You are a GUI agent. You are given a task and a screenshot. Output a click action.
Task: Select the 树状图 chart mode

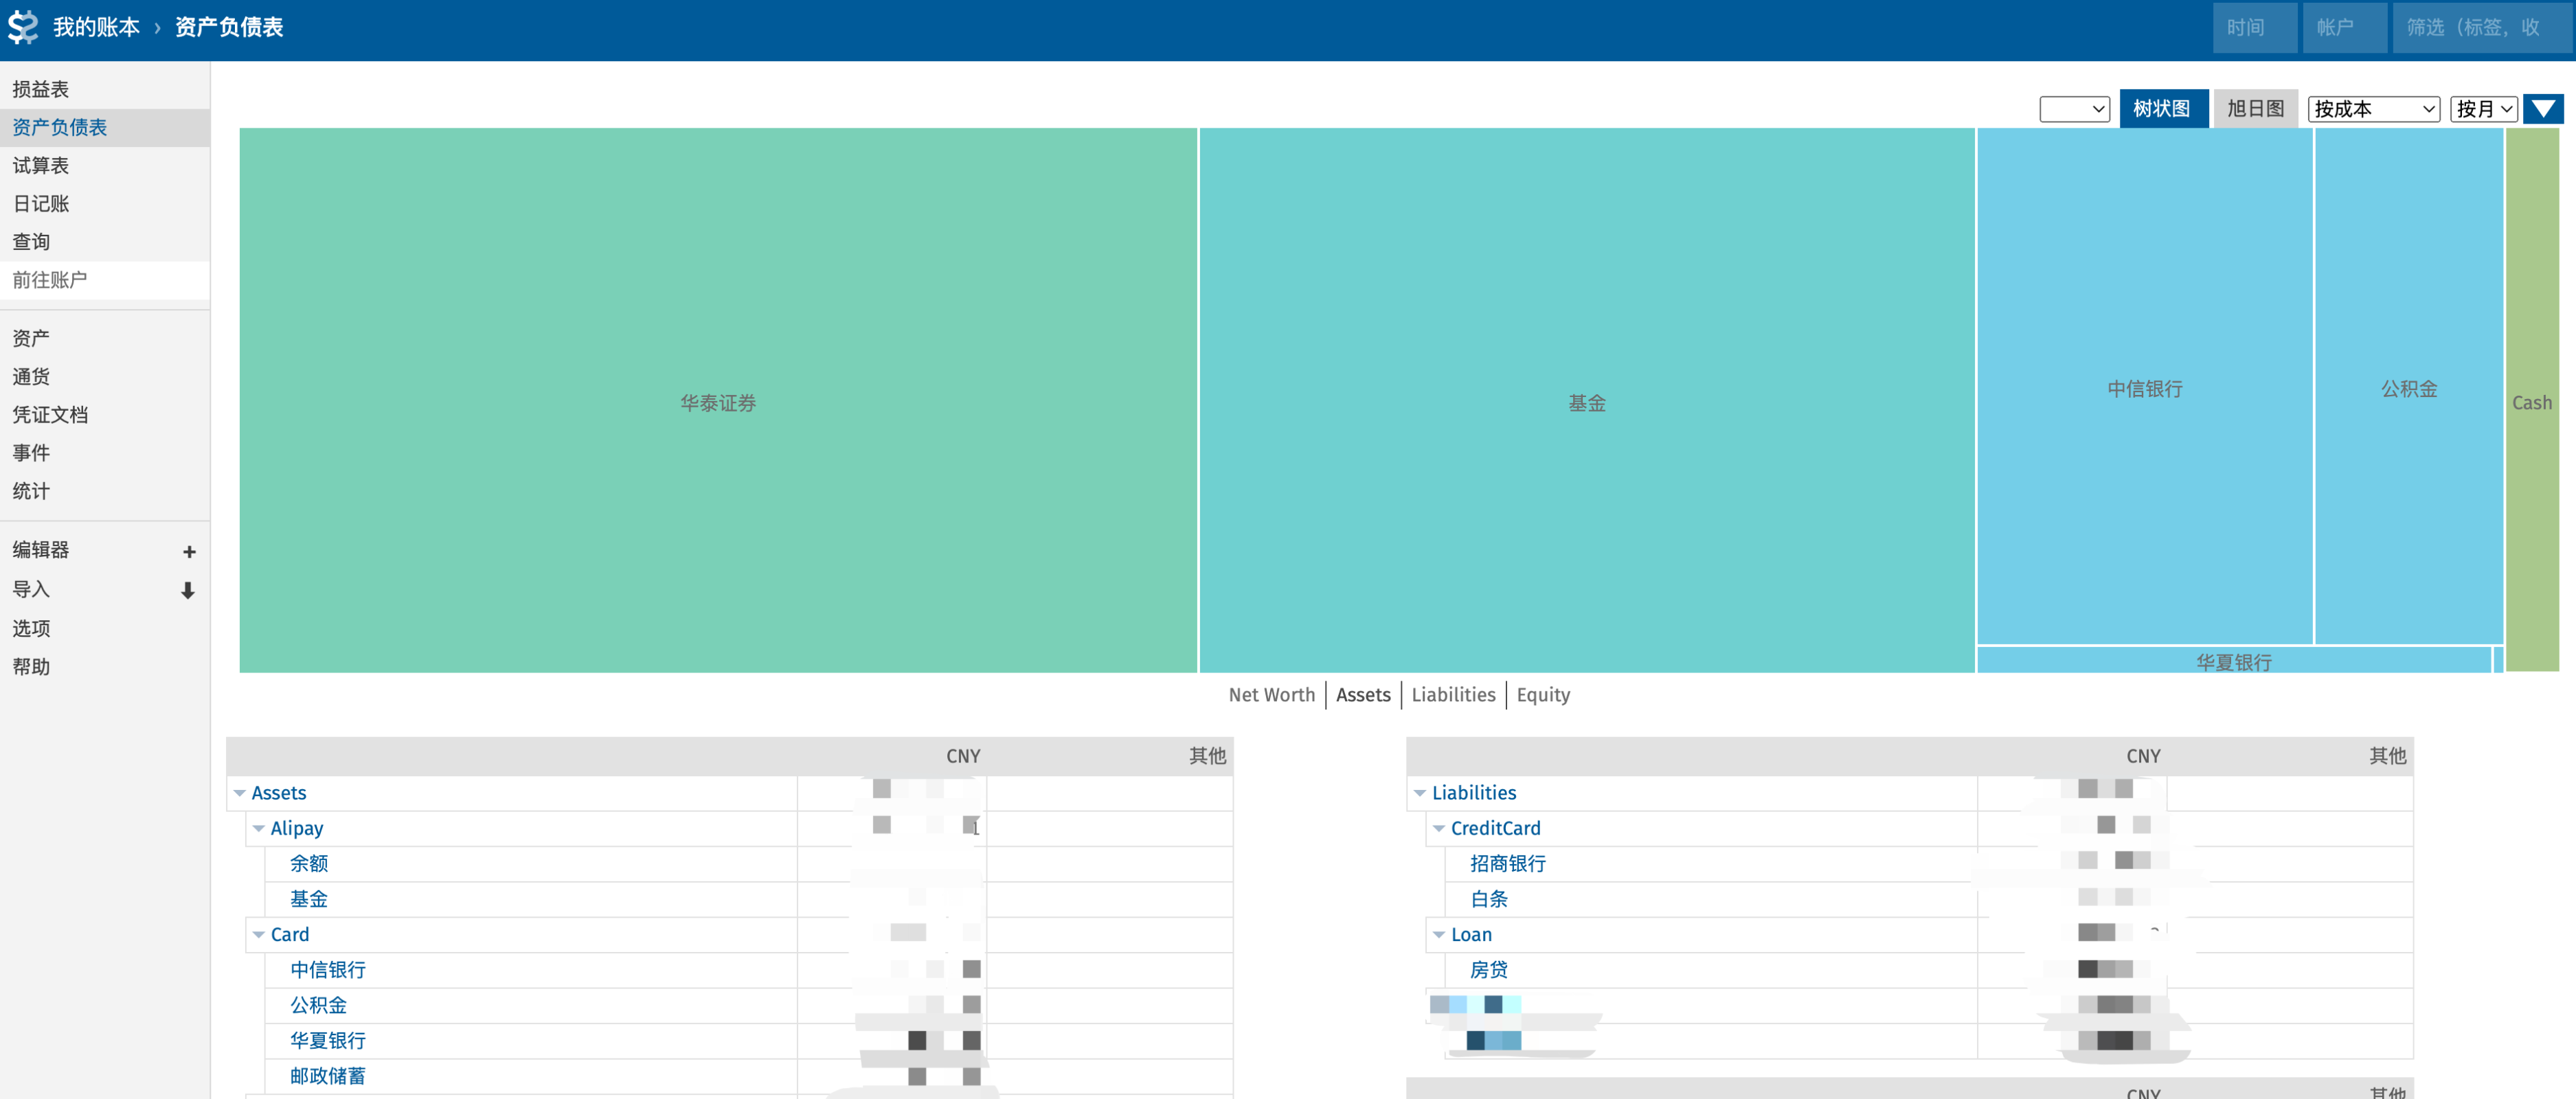pyautogui.click(x=2161, y=109)
